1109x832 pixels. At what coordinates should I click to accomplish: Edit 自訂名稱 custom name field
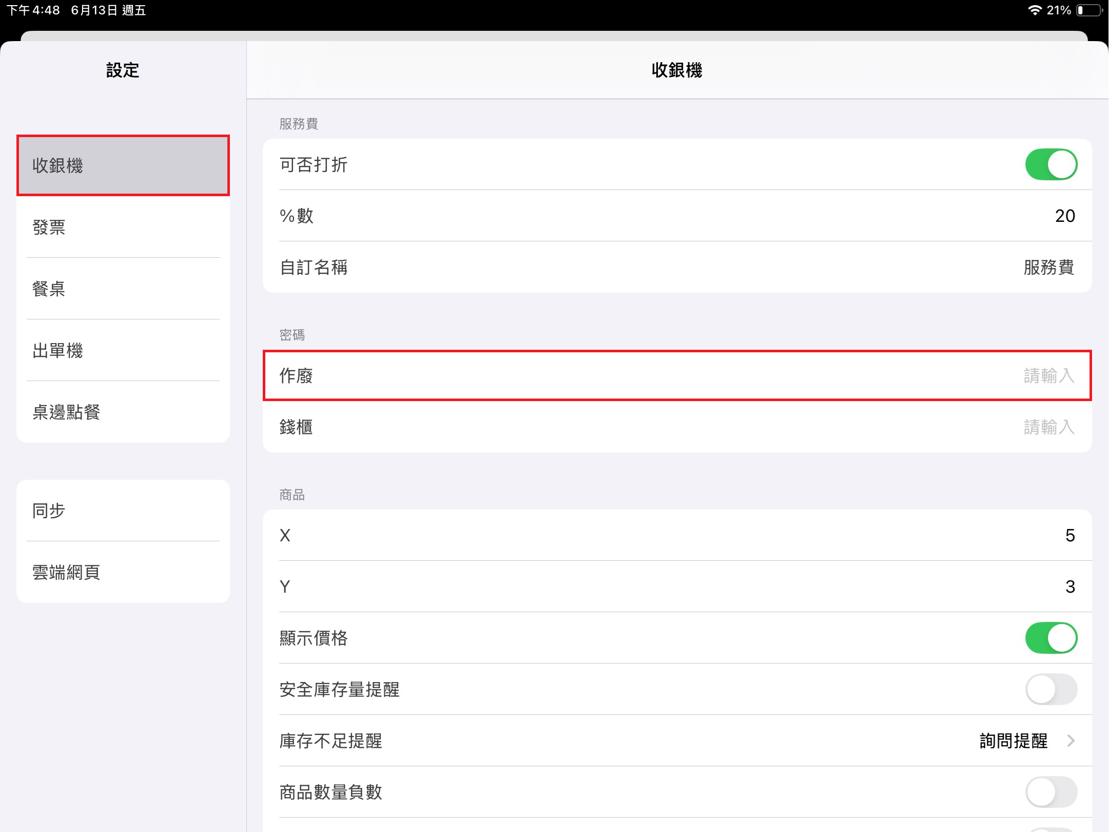point(1048,267)
